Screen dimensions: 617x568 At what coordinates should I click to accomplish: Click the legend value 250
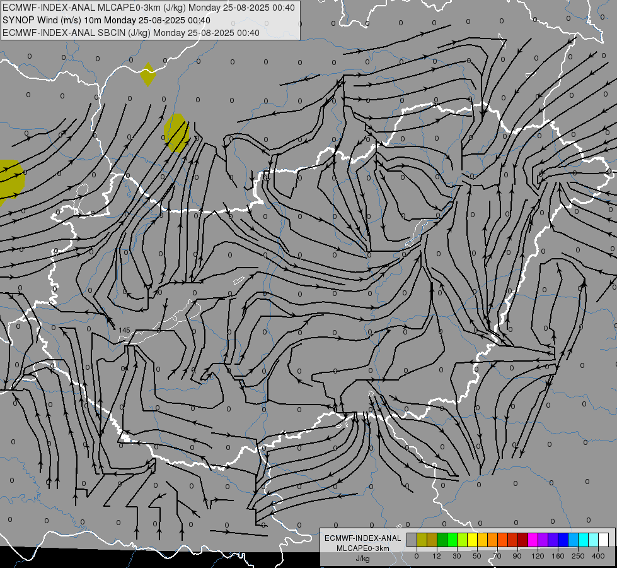(579, 556)
